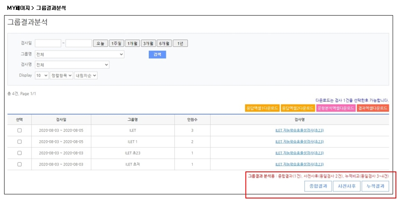Select the 3개월 date range button

click(148, 43)
